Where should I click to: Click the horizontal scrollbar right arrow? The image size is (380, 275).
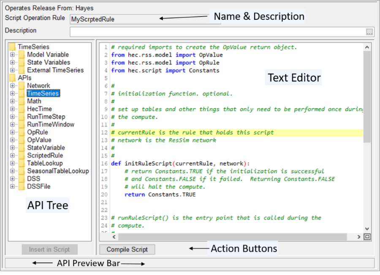pyautogui.click(x=359, y=237)
